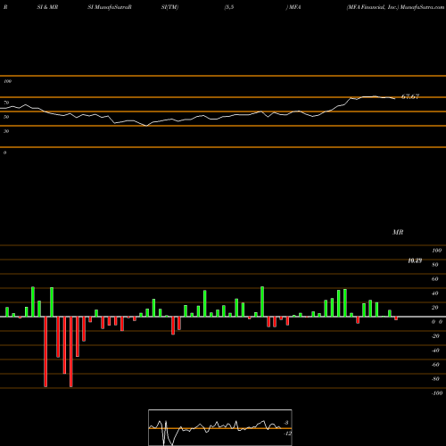Click the 'MR' panel label

[x=398, y=232]
